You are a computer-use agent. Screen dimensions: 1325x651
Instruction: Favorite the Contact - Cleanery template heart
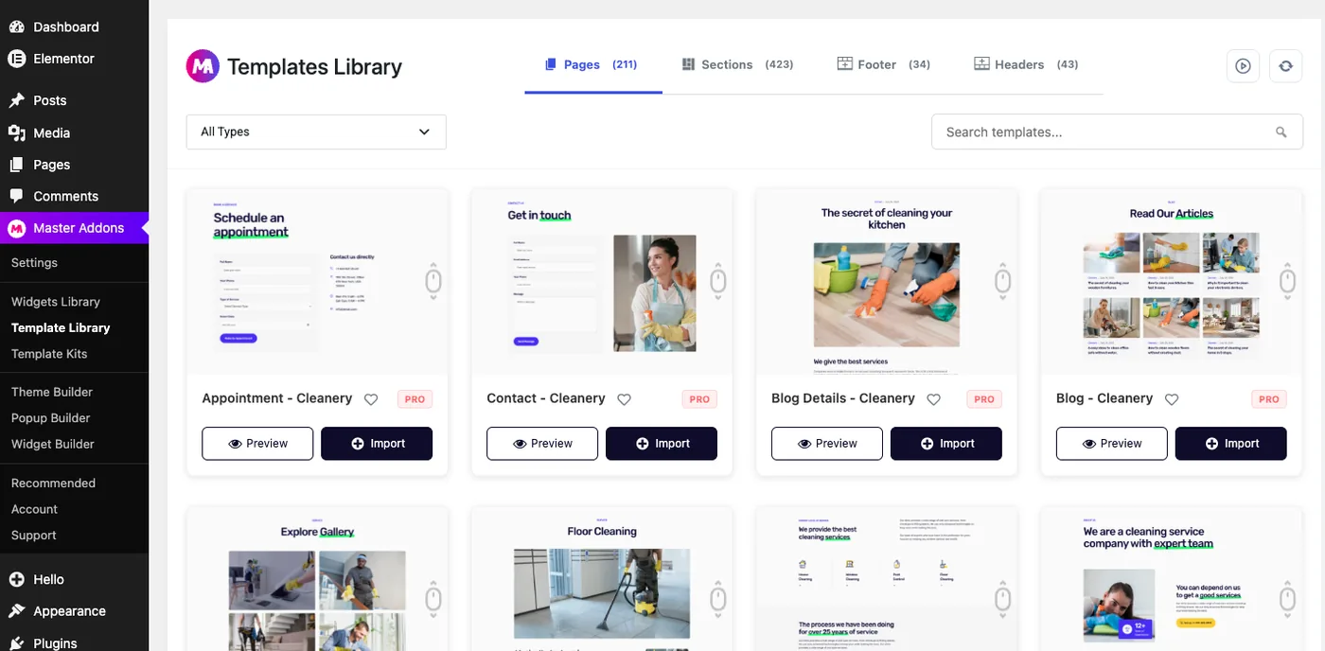(624, 399)
